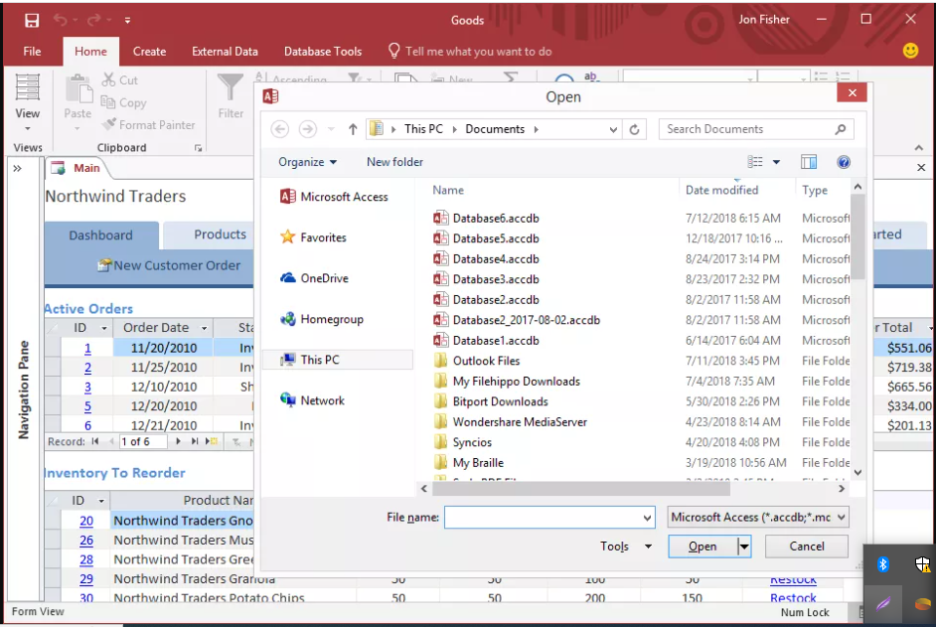Click the Save icon in title bar
936x627 pixels.
[32, 20]
